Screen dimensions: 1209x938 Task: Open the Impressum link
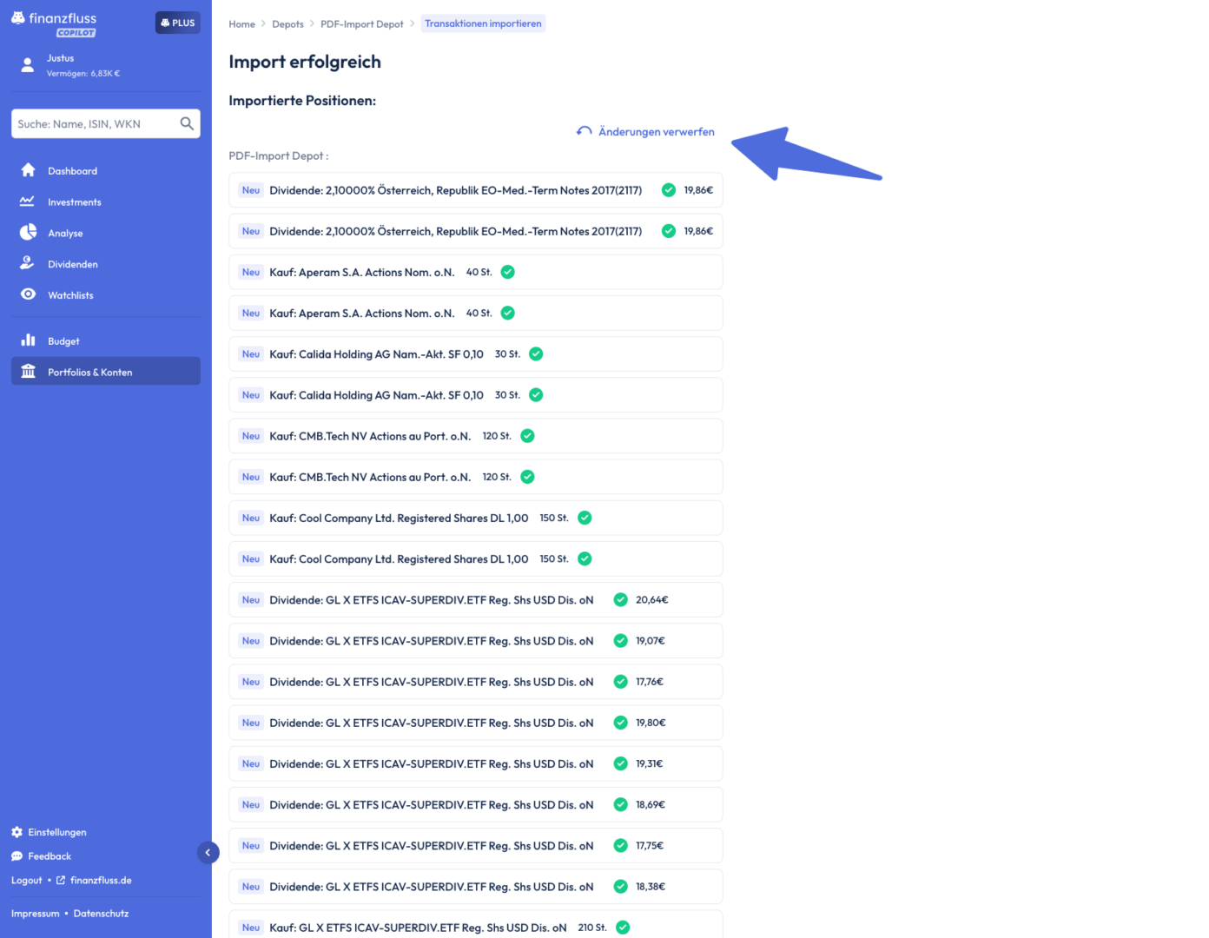36,914
